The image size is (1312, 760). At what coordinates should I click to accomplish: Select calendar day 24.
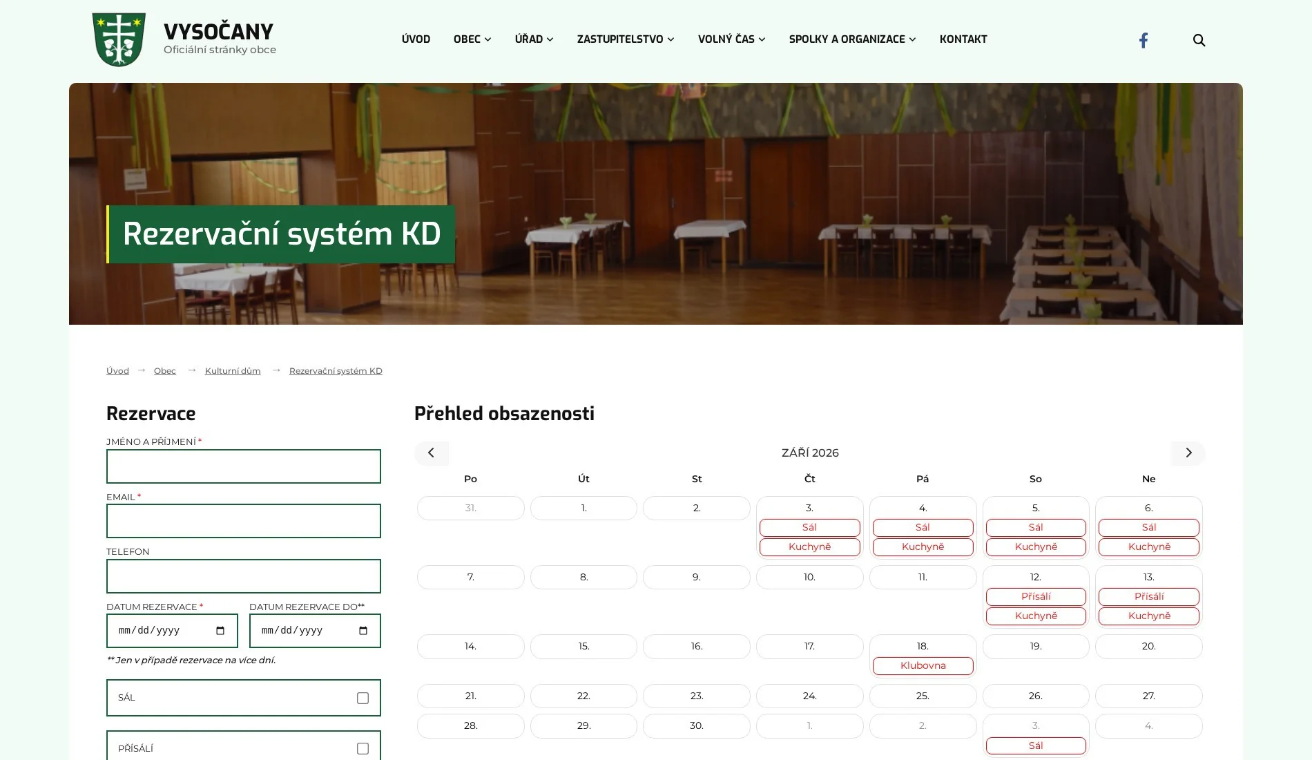tap(810, 696)
